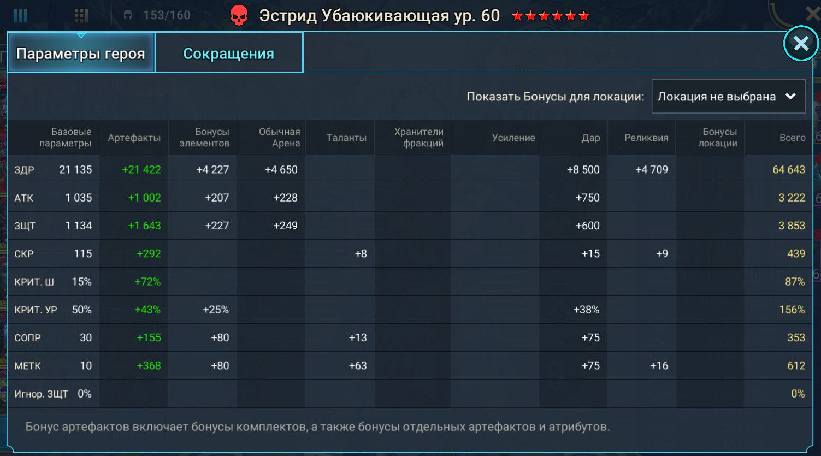Close the hero parameters window
Screen dimensions: 821x456
pos(801,43)
